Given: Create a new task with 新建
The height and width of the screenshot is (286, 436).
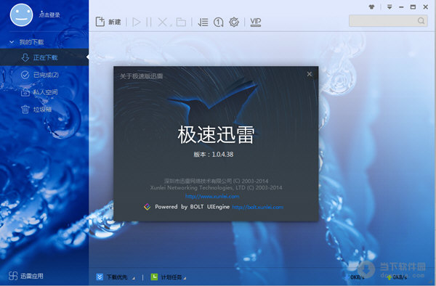Looking at the screenshot, I should tap(108, 22).
